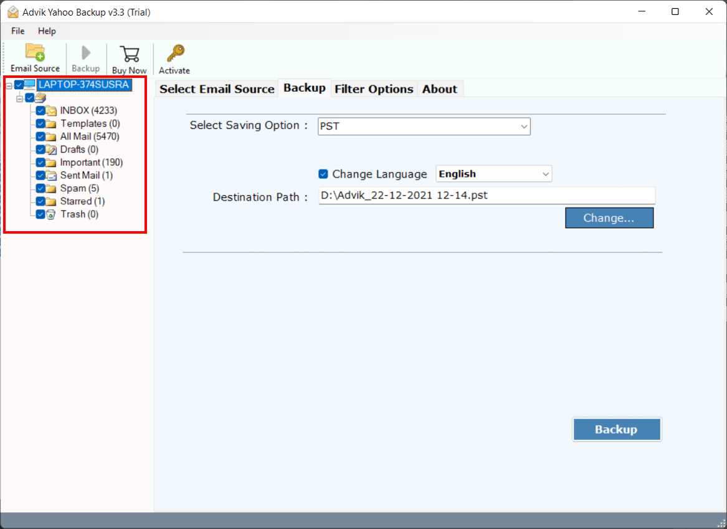Screen dimensions: 727x529
Task: Click the Sent Mail folder icon
Action: click(50, 175)
